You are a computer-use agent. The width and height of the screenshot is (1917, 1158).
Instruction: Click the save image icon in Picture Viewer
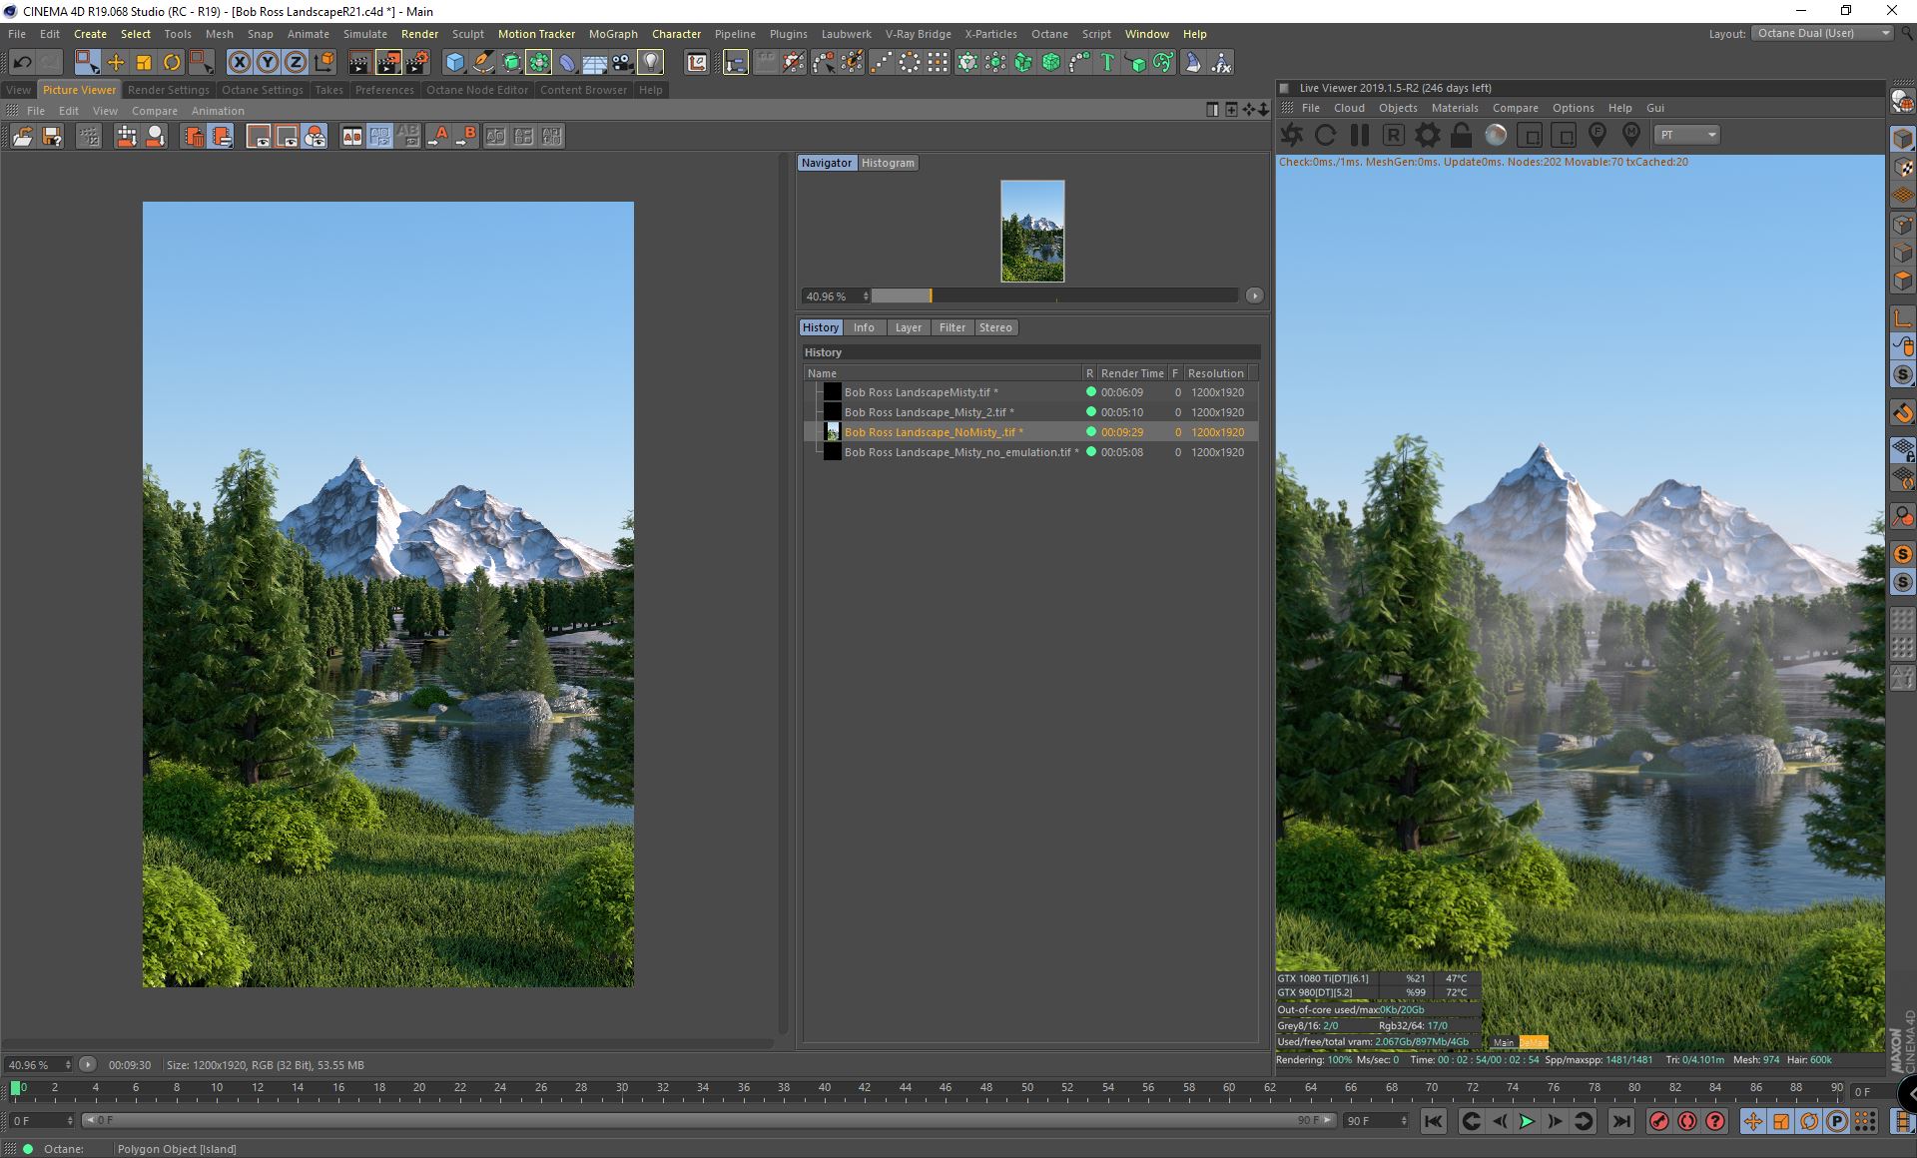point(52,137)
